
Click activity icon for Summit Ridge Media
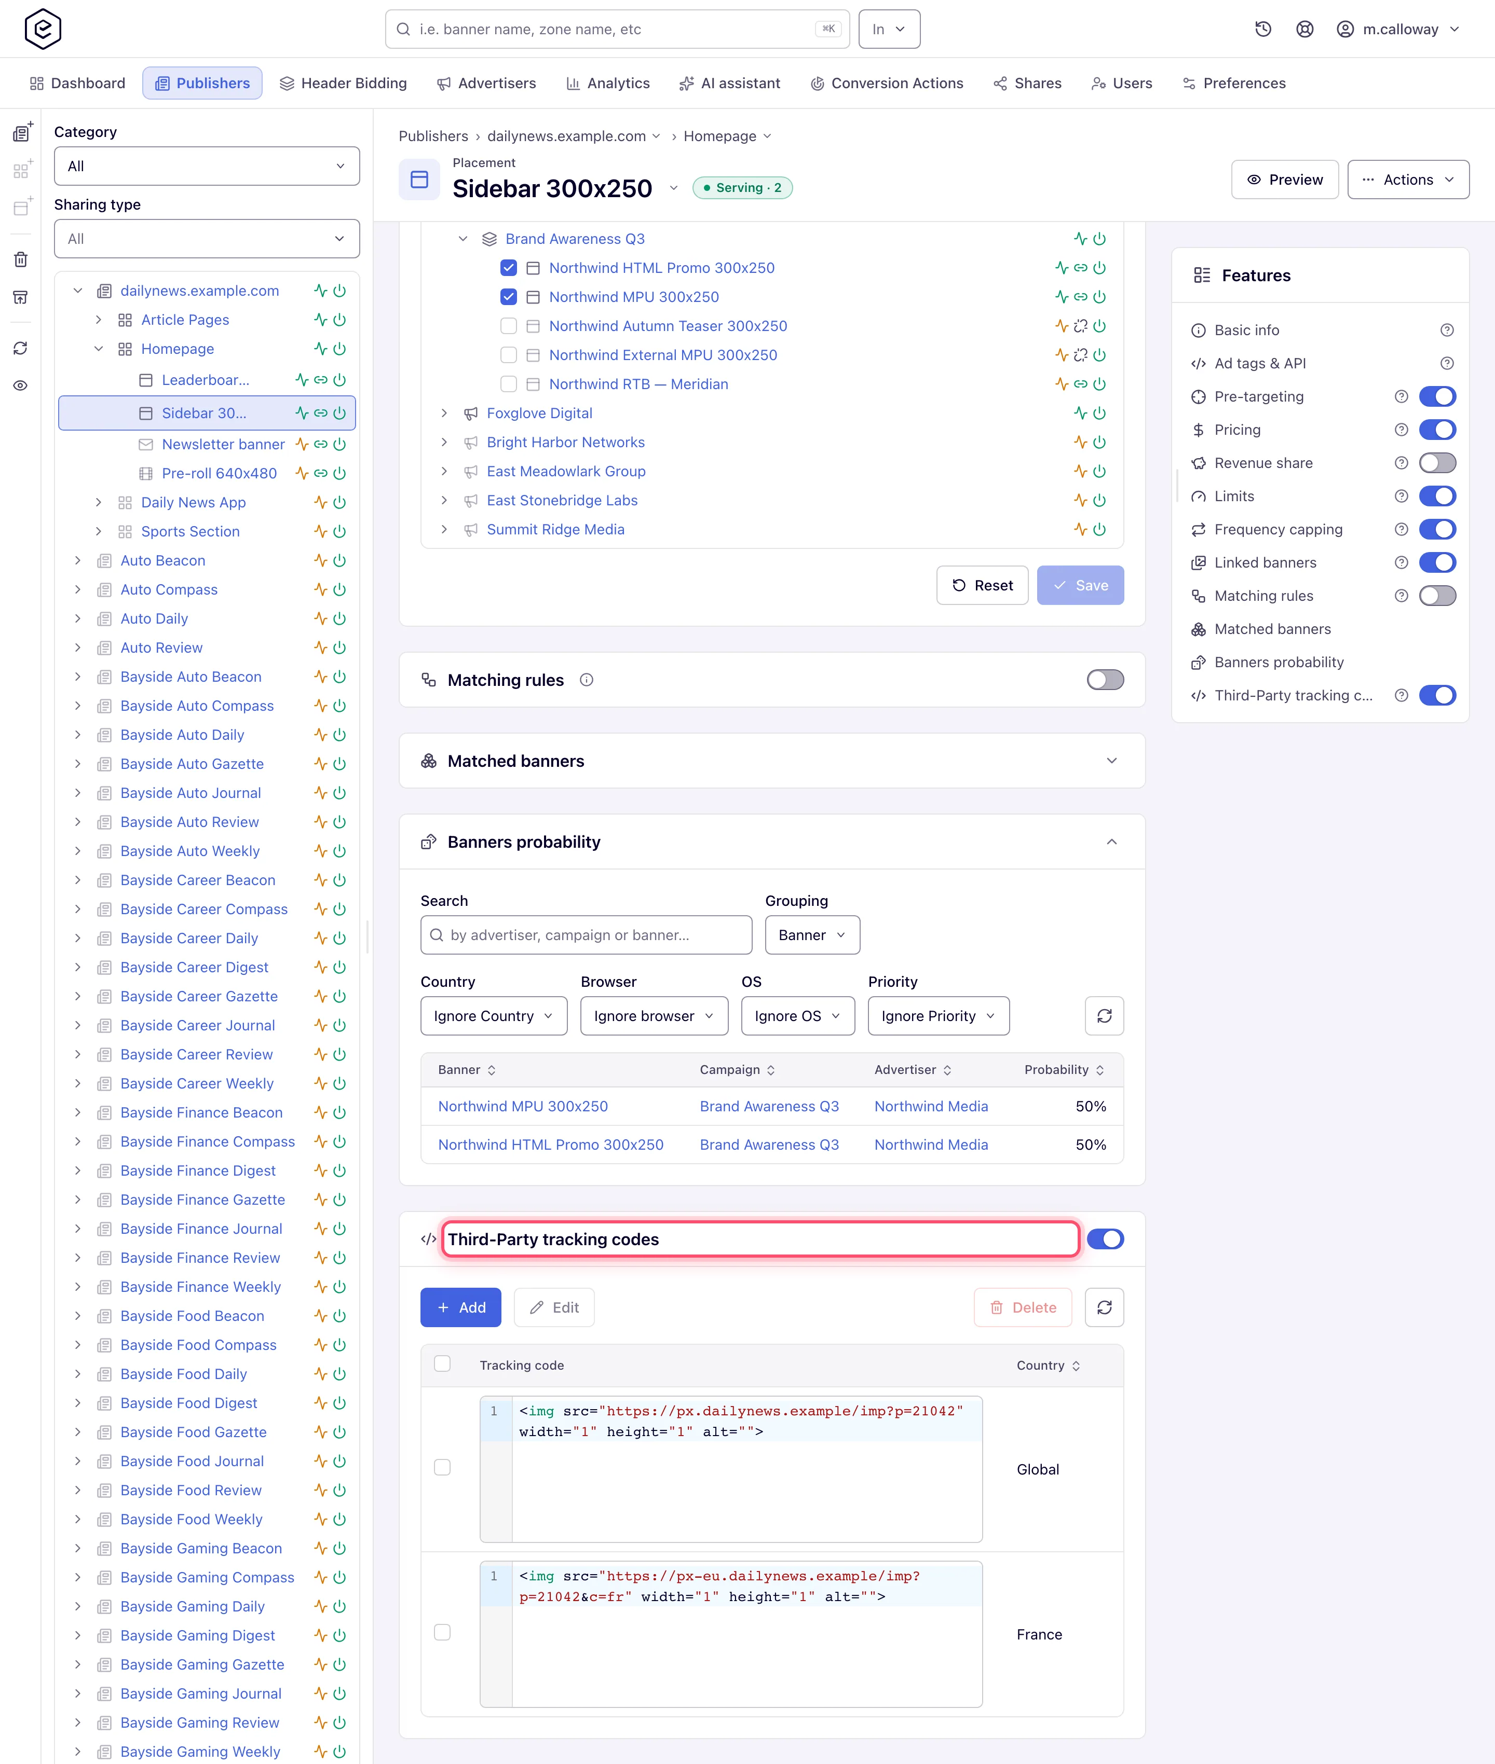(1081, 529)
